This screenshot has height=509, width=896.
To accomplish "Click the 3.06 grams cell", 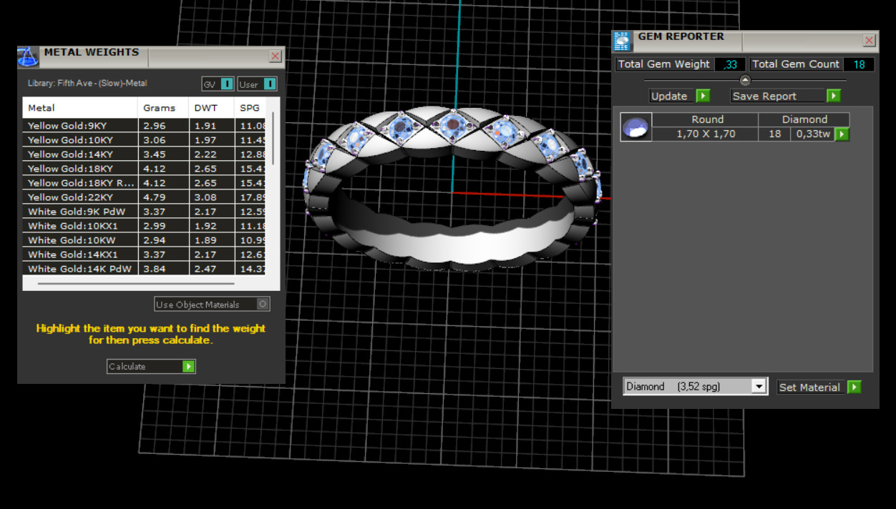I will pos(162,140).
